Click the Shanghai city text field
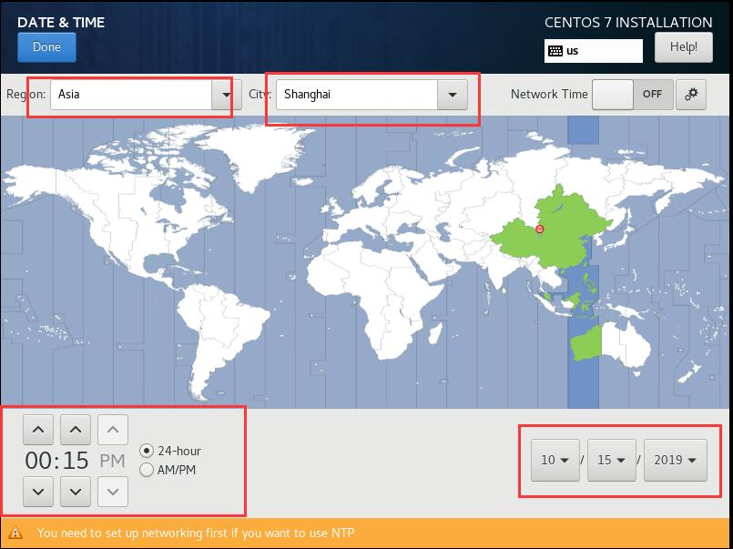733x549 pixels. (x=356, y=94)
